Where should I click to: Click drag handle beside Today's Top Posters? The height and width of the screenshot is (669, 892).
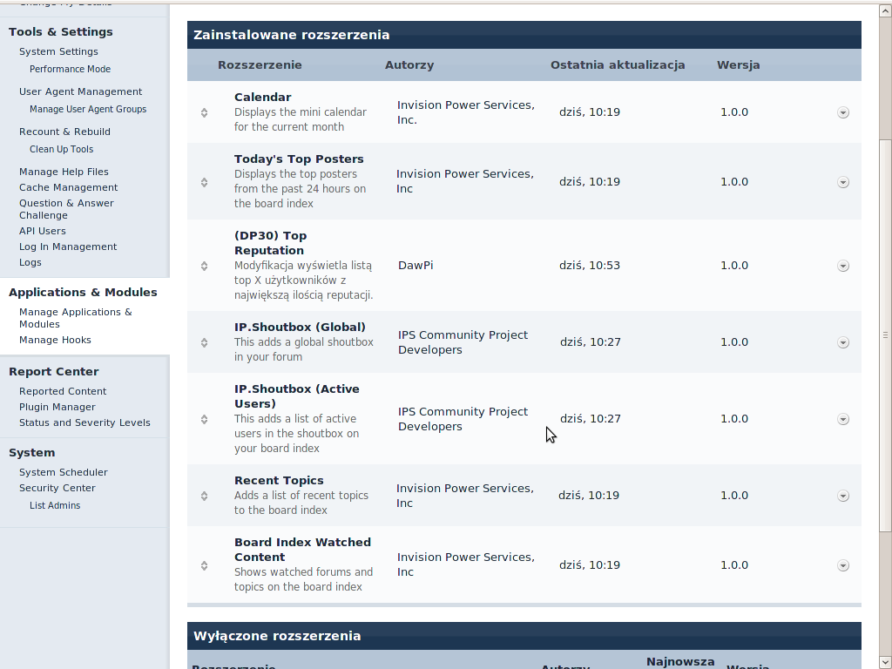(x=204, y=182)
